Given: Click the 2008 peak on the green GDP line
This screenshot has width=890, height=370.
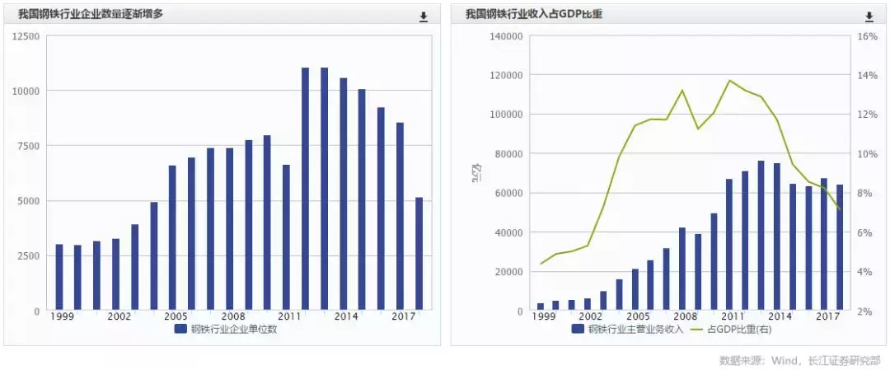Looking at the screenshot, I should pyautogui.click(x=682, y=91).
